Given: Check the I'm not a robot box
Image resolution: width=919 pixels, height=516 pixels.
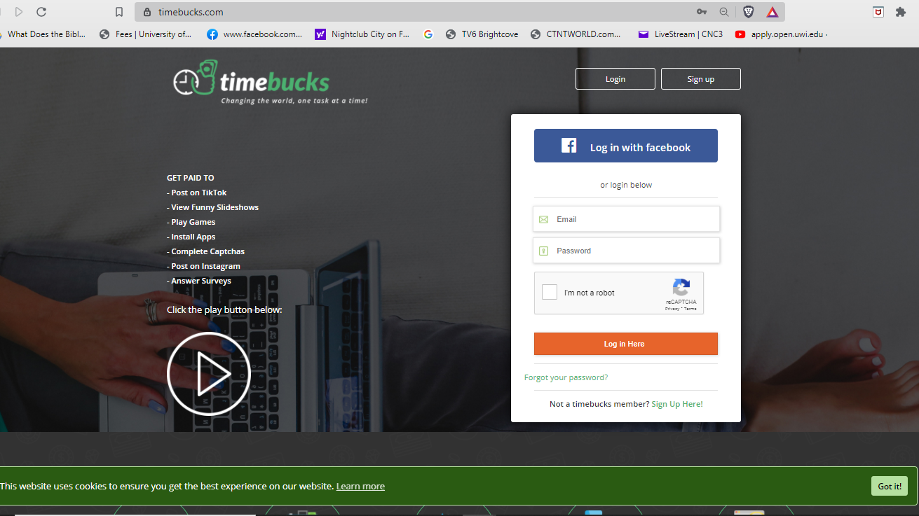Looking at the screenshot, I should tap(550, 292).
